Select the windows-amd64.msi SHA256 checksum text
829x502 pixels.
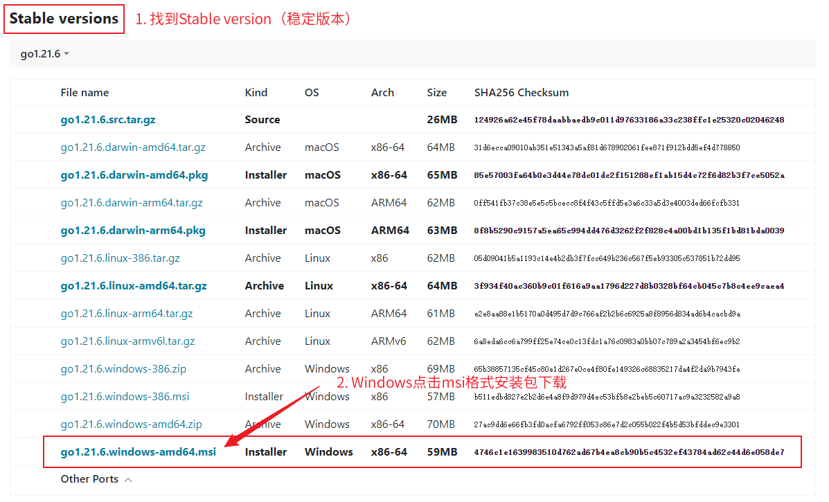click(x=629, y=452)
